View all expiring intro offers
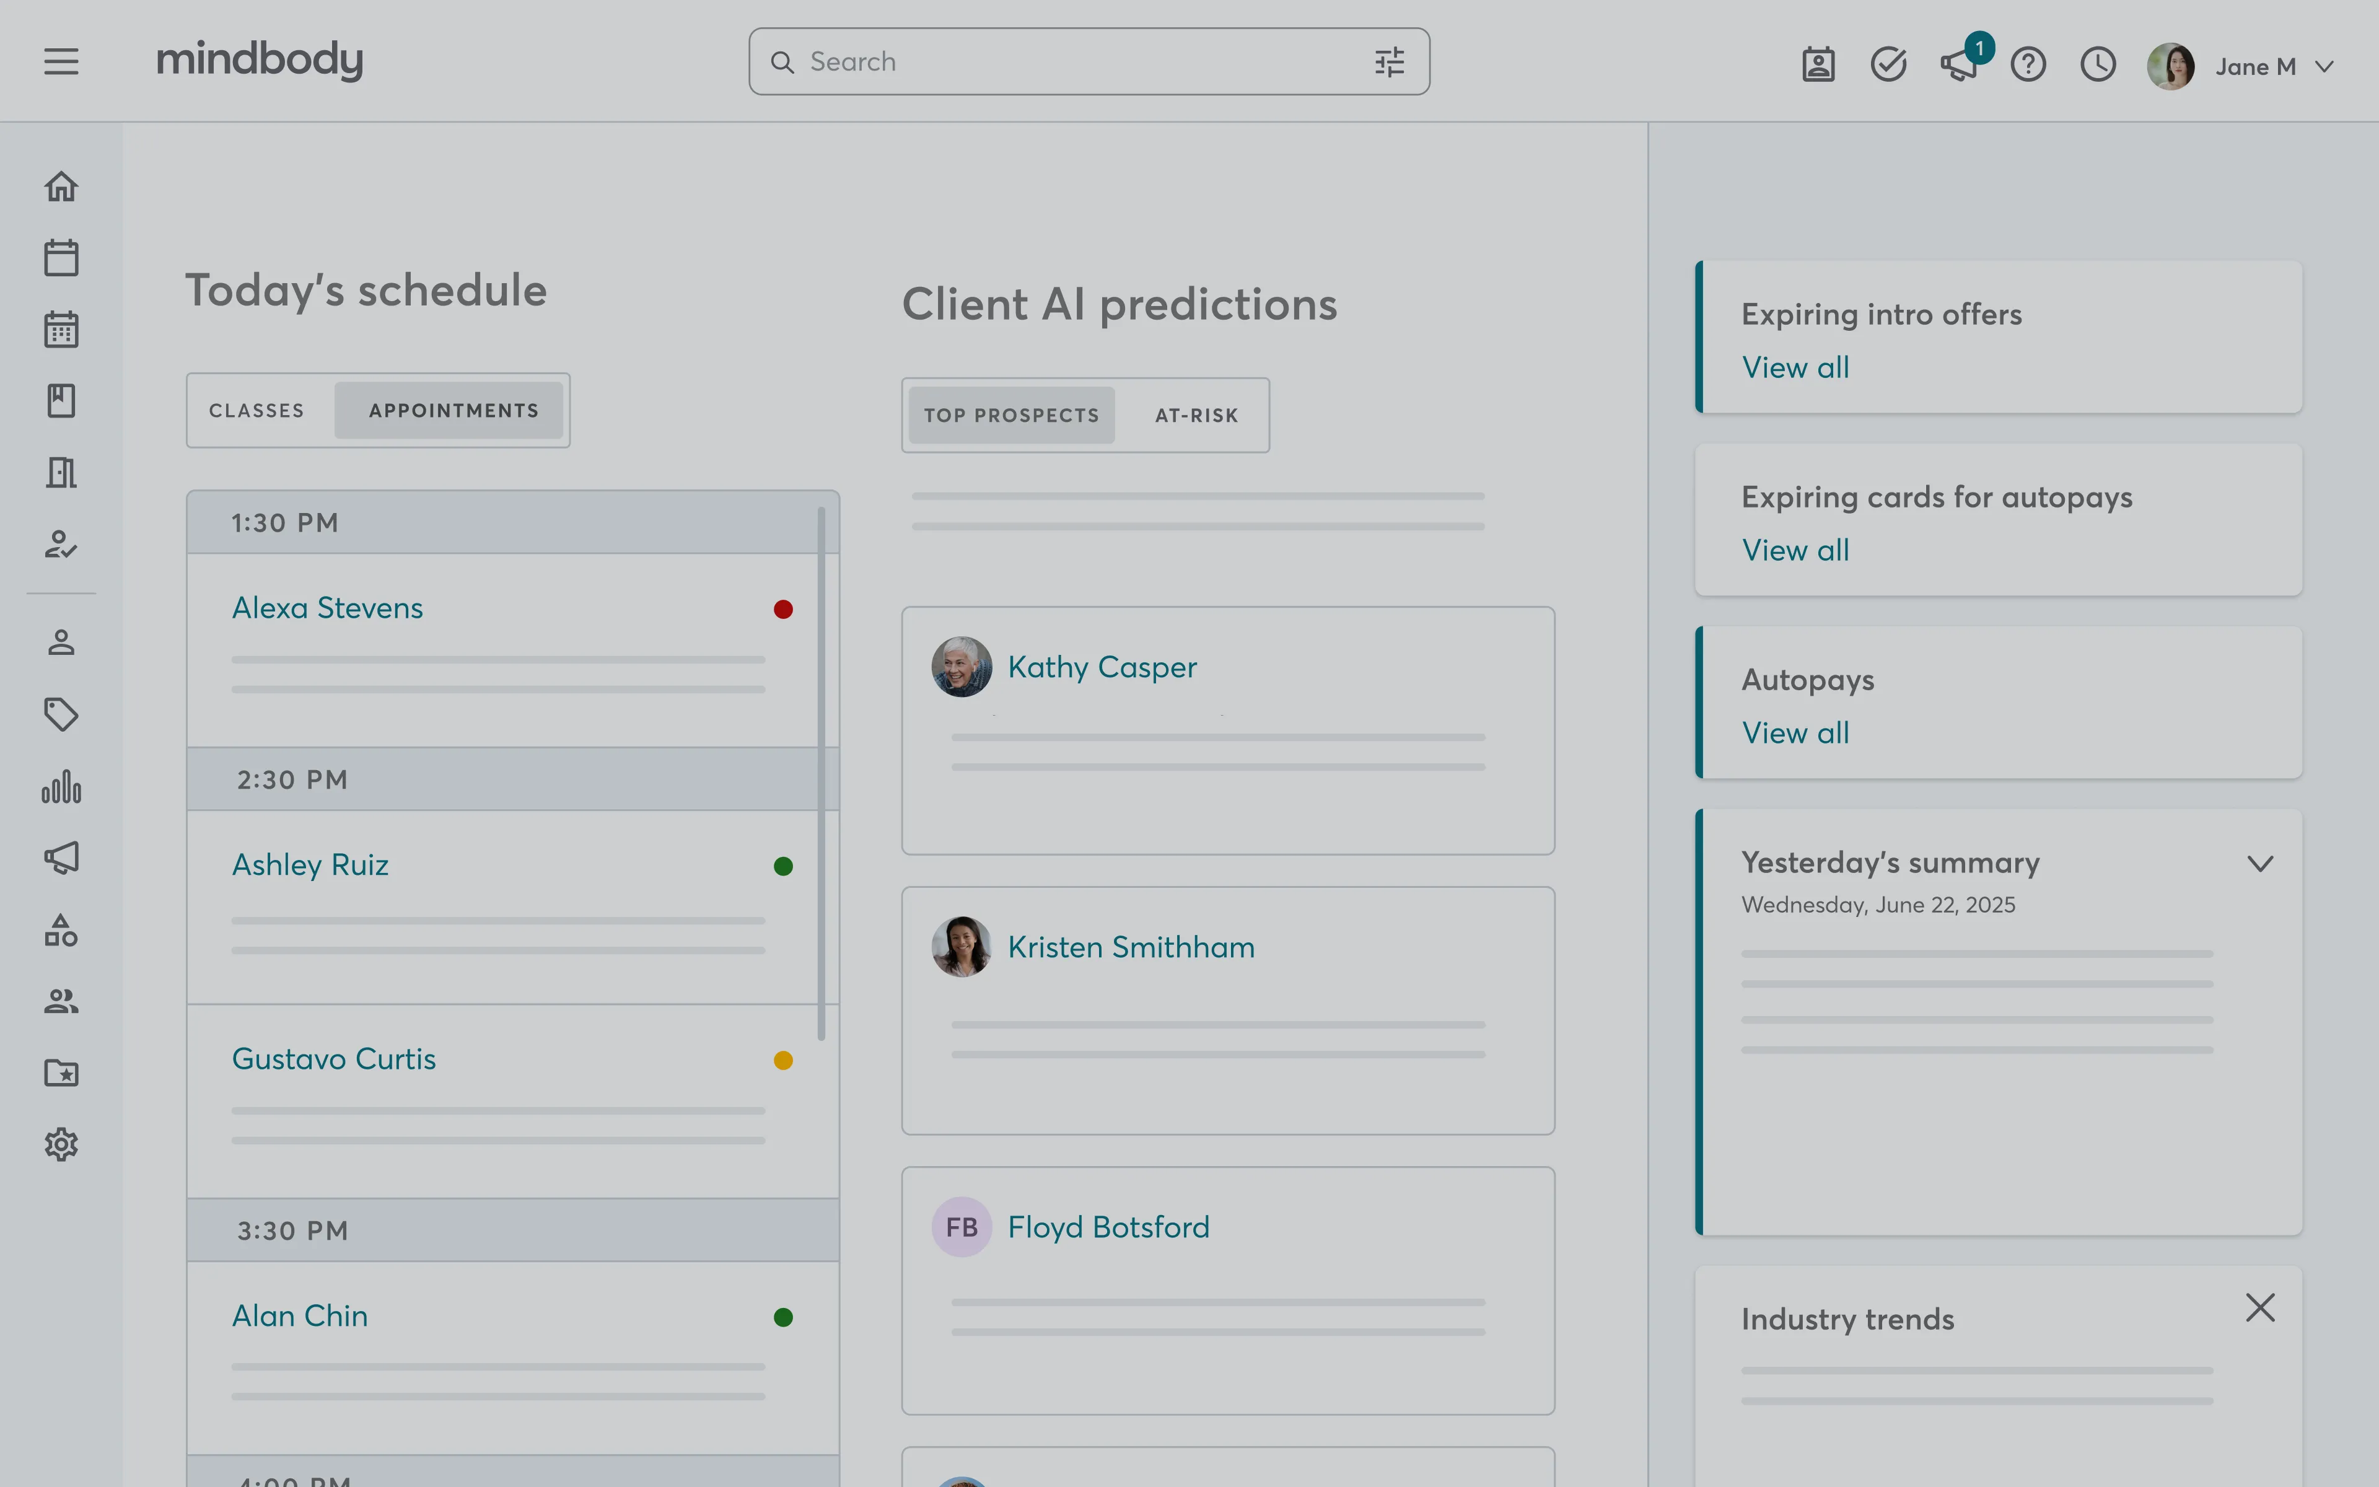This screenshot has width=2379, height=1487. (x=1795, y=367)
